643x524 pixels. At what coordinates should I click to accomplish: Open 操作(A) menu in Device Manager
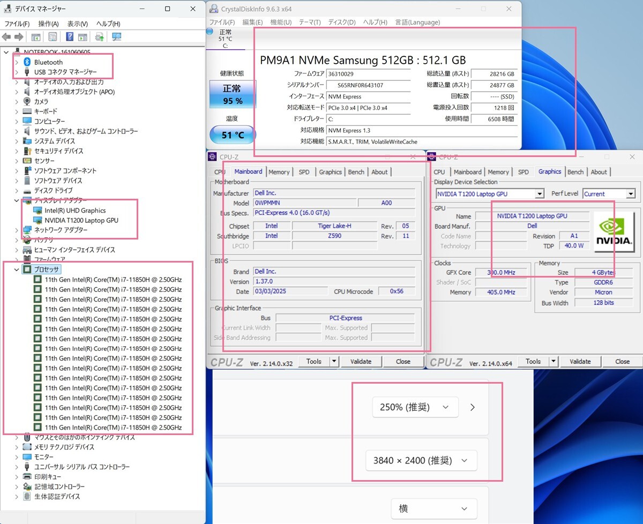coord(48,24)
